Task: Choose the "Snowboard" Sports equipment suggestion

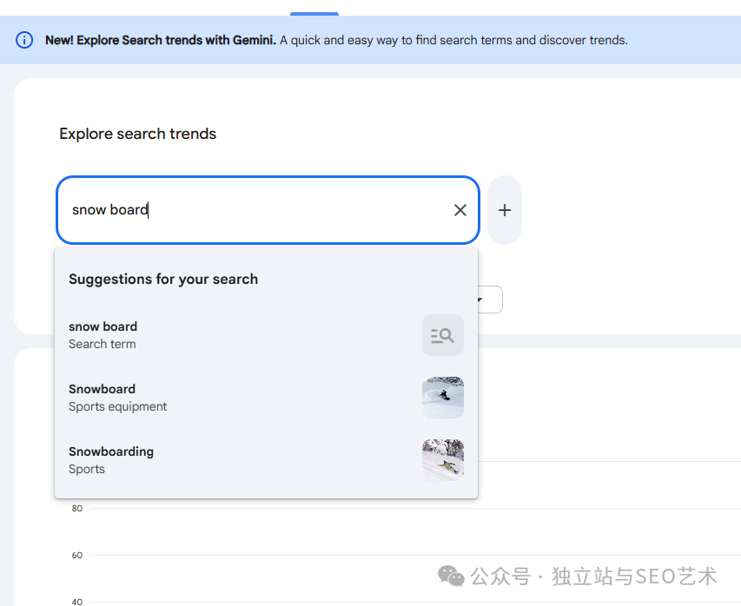Action: pos(117,398)
